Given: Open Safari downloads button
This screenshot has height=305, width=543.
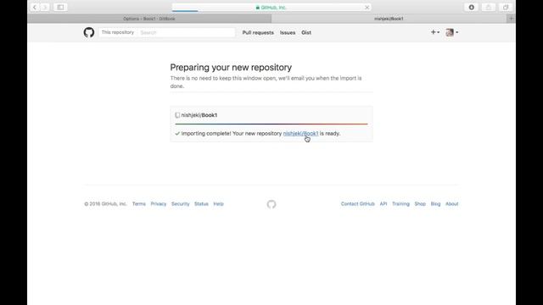Looking at the screenshot, I should [x=472, y=8].
